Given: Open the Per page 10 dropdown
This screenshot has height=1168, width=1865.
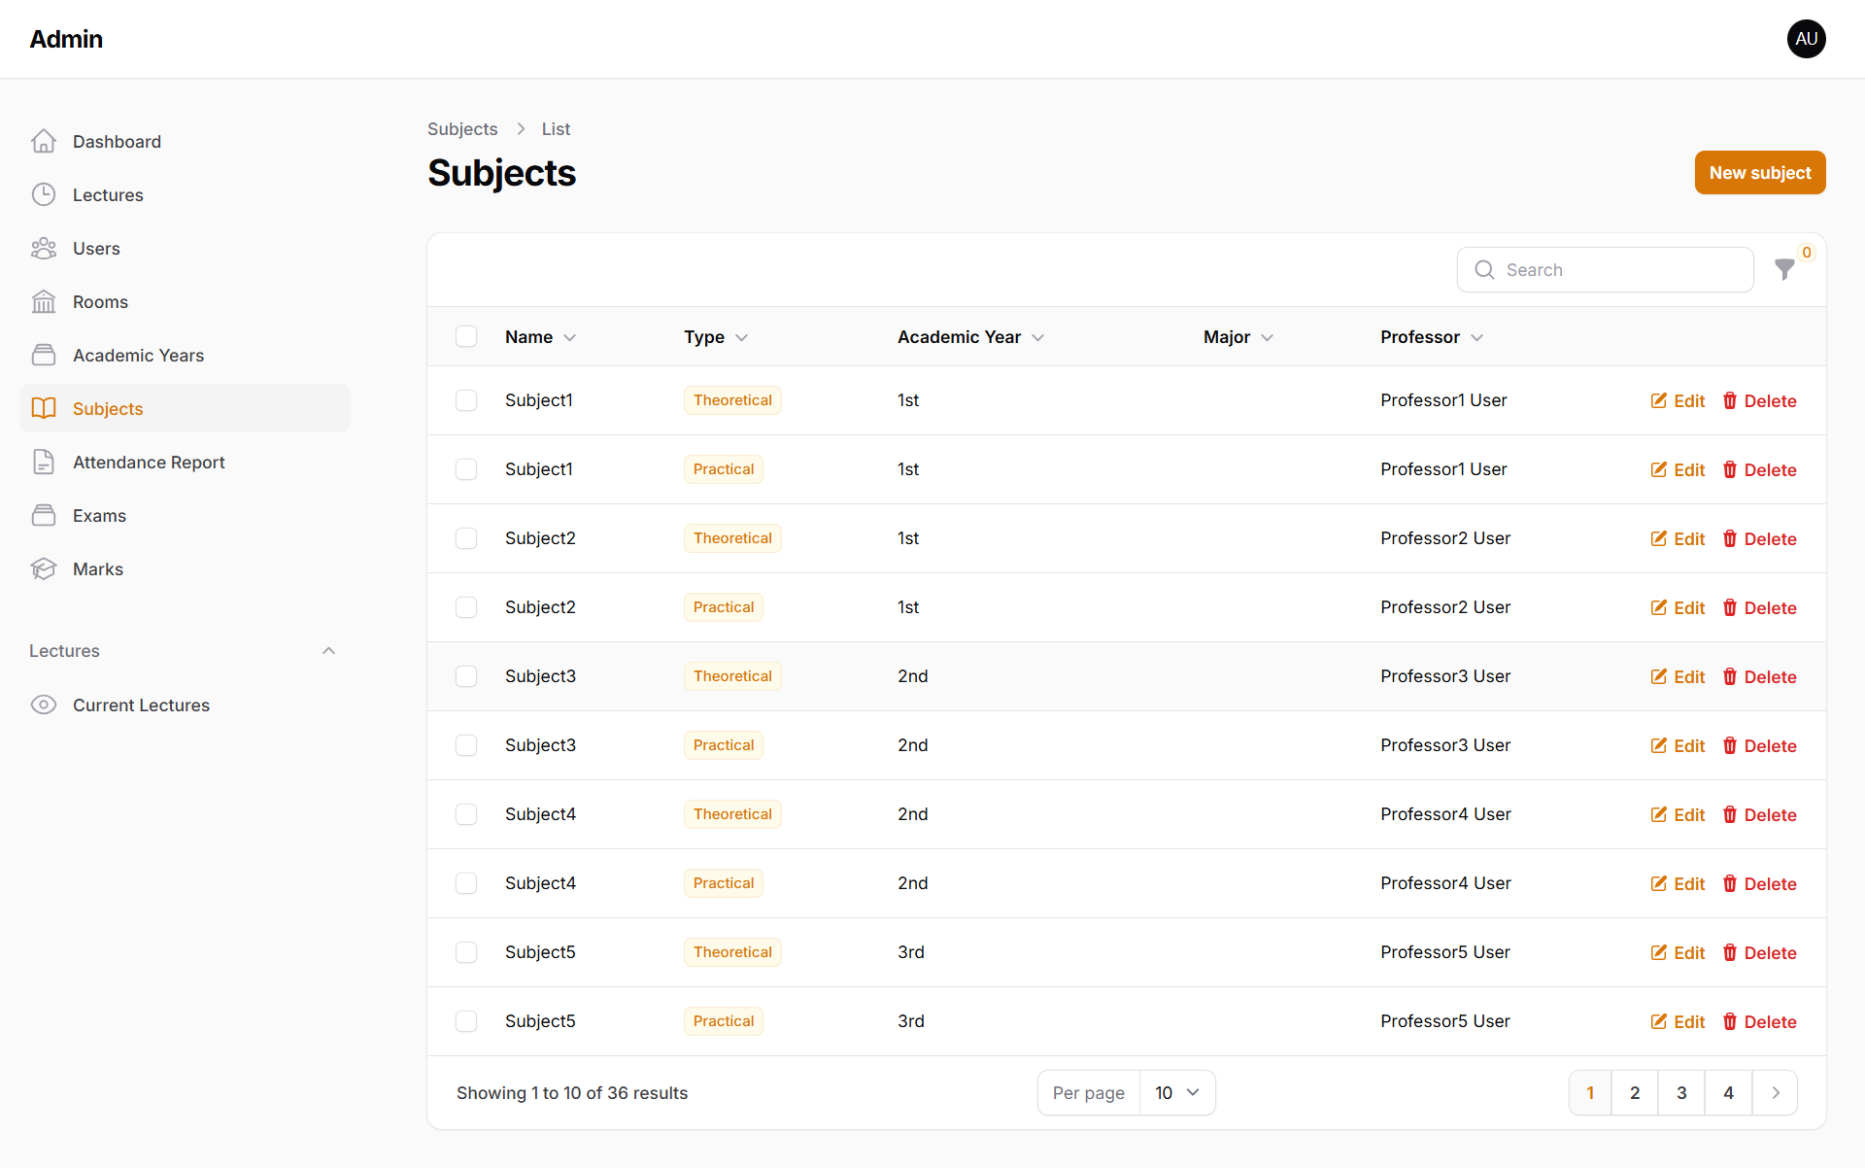Looking at the screenshot, I should (x=1177, y=1093).
